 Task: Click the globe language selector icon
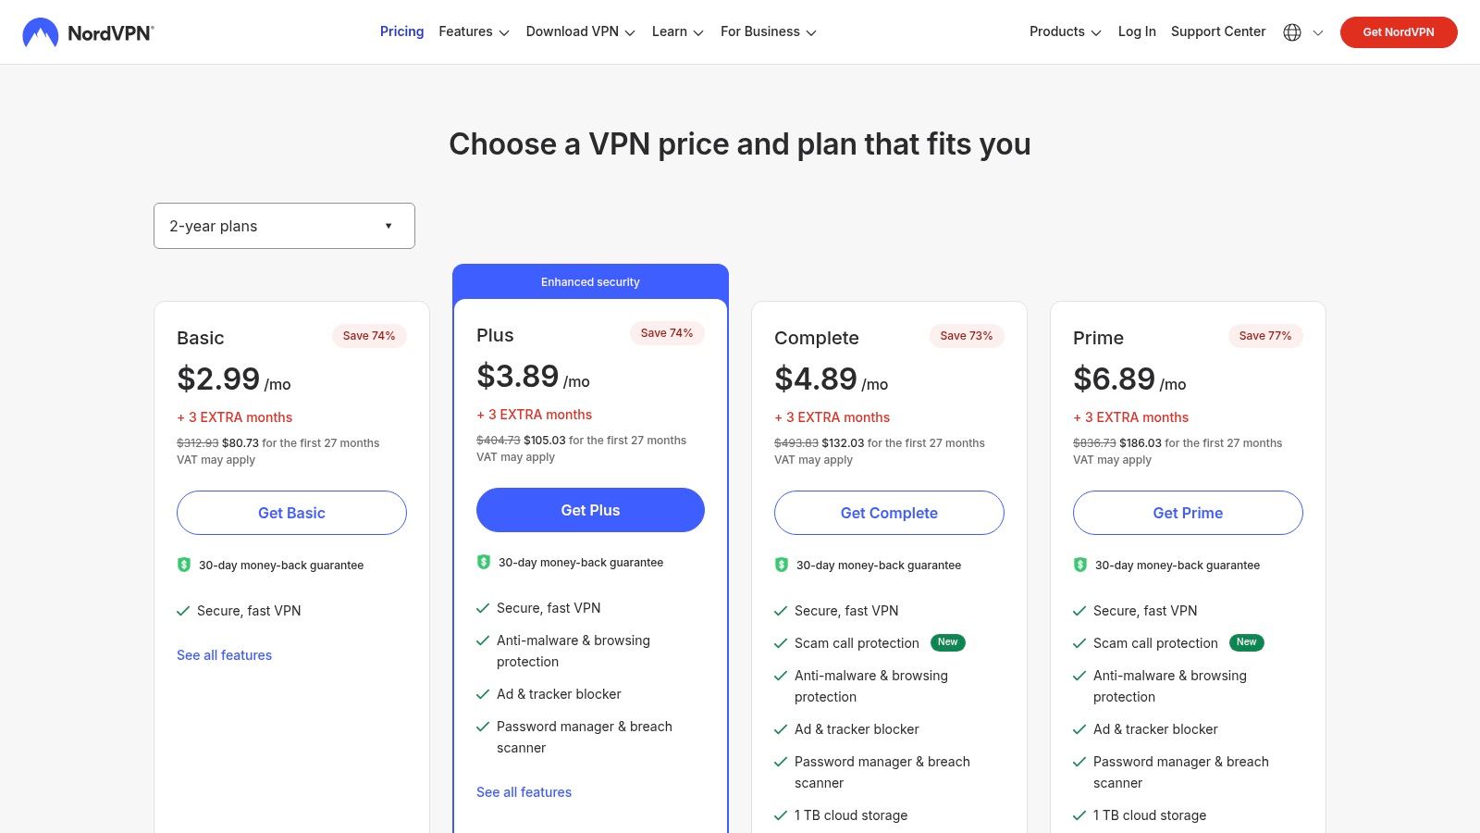point(1291,31)
